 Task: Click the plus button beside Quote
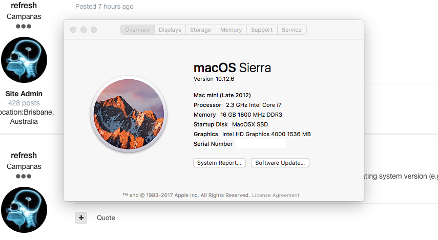81,217
